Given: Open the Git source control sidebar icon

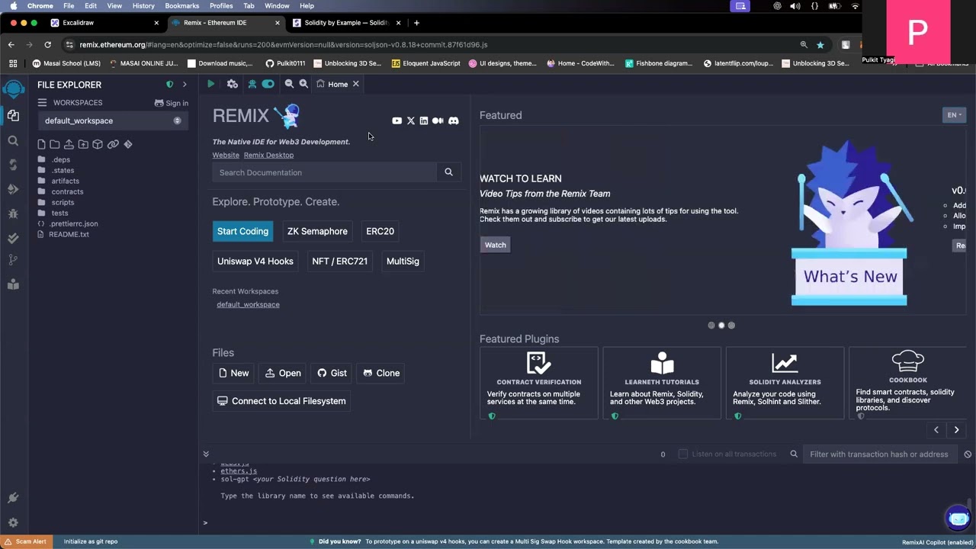Looking at the screenshot, I should [x=13, y=260].
